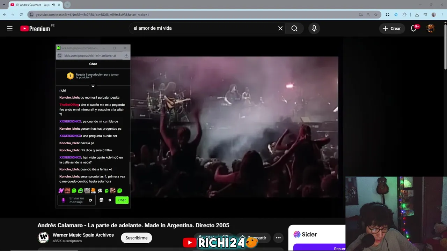Open Chrome three-dot menu
Image resolution: width=447 pixels, height=251 pixels.
442,15
